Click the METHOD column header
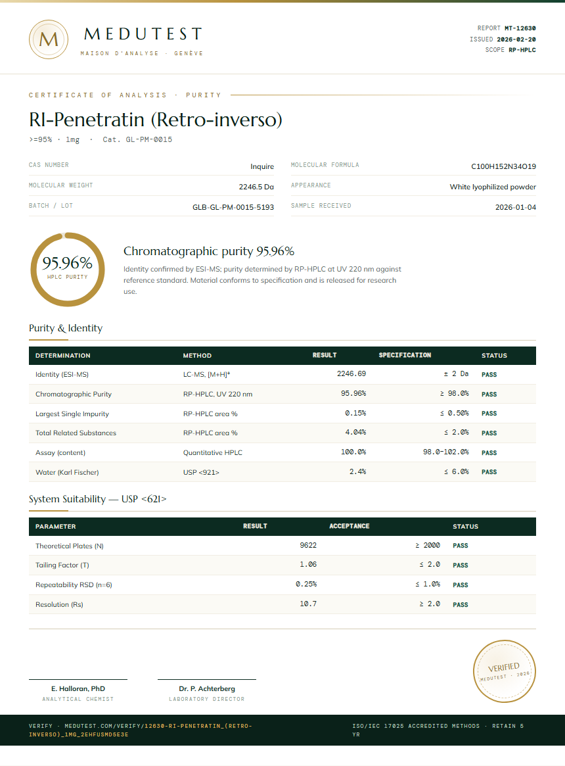This screenshot has height=766, width=565. tap(197, 356)
